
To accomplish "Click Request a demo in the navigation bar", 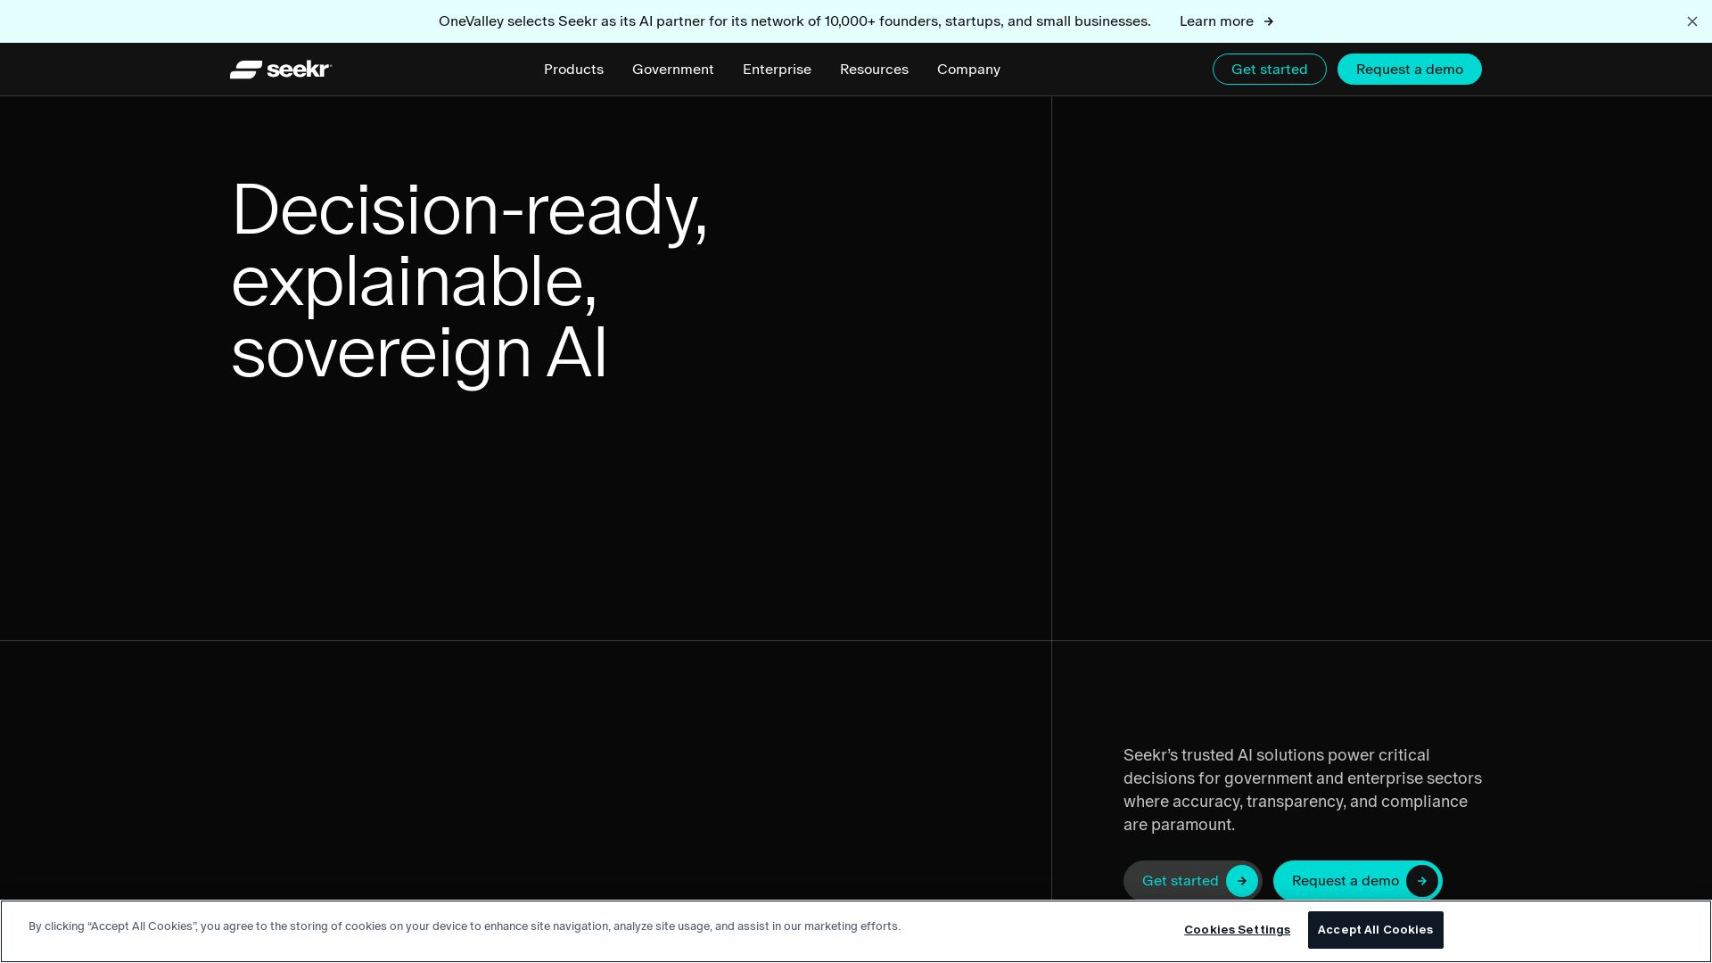I will click(x=1409, y=70).
